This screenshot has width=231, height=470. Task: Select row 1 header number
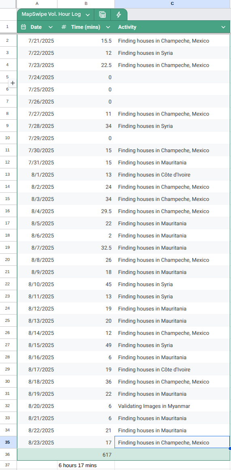pos(8,27)
